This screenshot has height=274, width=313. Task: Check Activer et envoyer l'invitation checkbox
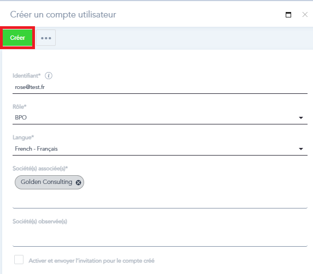[19, 259]
